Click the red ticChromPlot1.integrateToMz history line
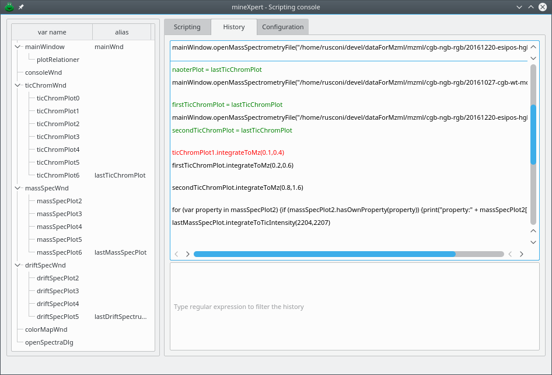Viewport: 552px width, 375px height. tap(228, 152)
